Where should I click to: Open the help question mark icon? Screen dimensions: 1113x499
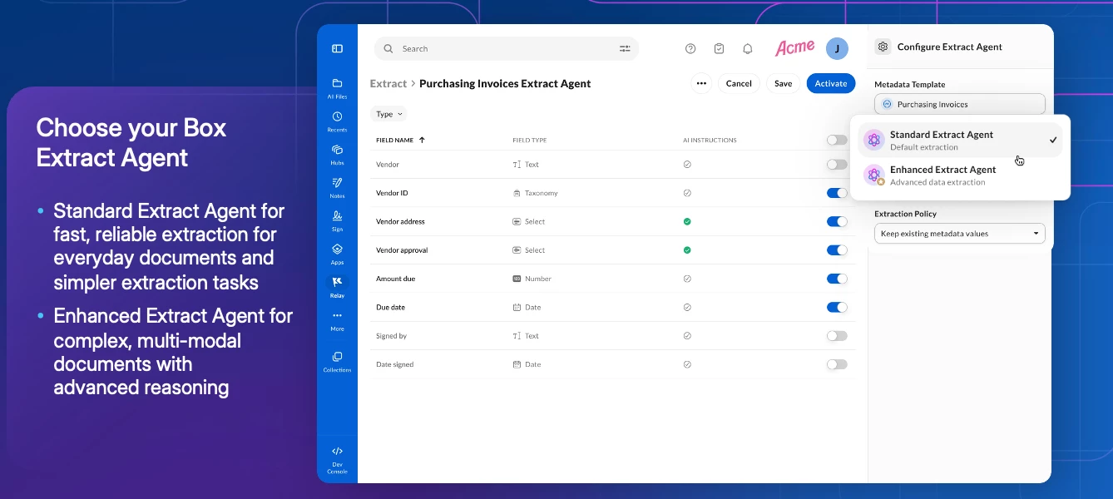click(x=690, y=48)
